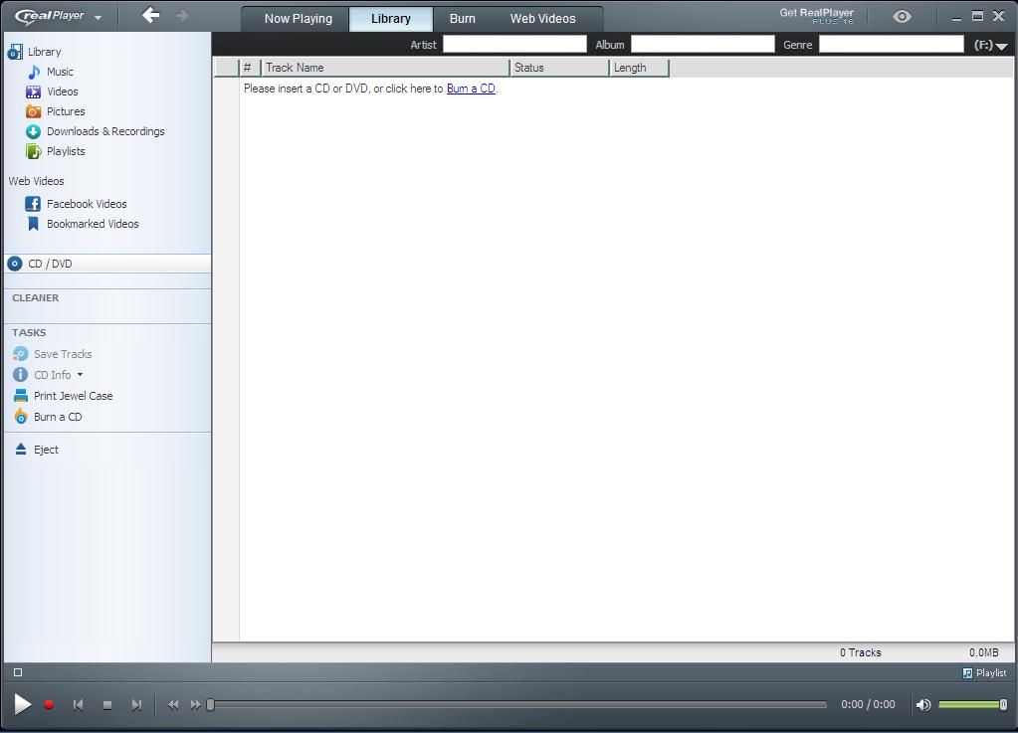Click the small square above the Play button
The height and width of the screenshot is (733, 1018).
(x=18, y=672)
